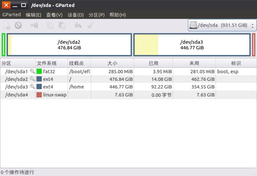This screenshot has width=257, height=176.
Task: Click the key icon beside /dev/sda1
Action: tap(32, 71)
